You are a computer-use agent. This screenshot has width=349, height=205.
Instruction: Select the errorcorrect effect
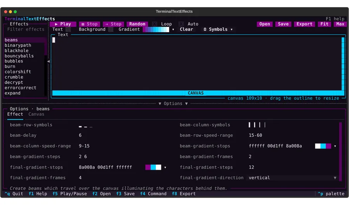coord(24,88)
